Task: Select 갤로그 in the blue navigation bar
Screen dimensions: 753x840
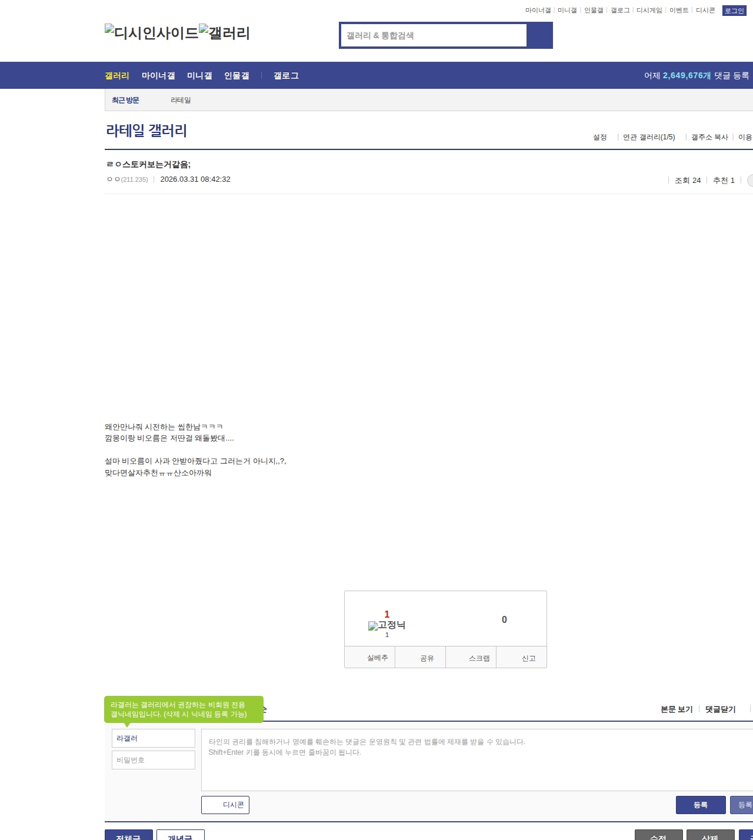Action: click(x=286, y=75)
